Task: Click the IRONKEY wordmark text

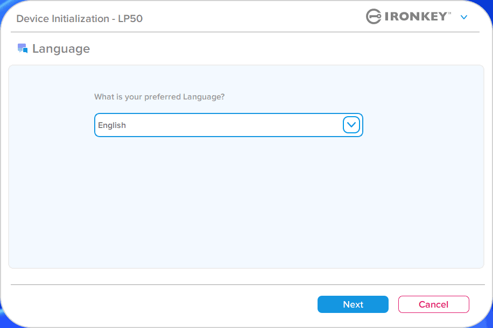Action: click(415, 17)
